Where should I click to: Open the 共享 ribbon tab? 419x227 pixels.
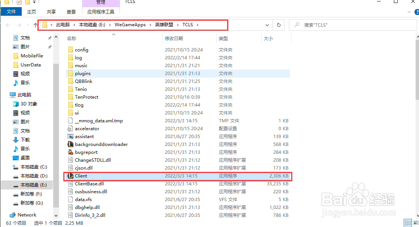[x=51, y=12]
